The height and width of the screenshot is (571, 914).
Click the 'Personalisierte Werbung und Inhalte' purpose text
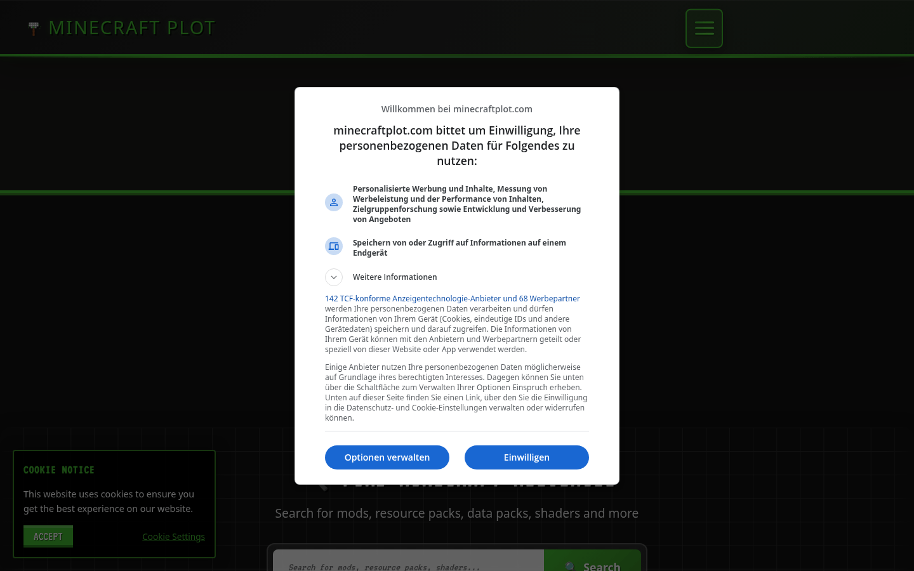point(467,204)
